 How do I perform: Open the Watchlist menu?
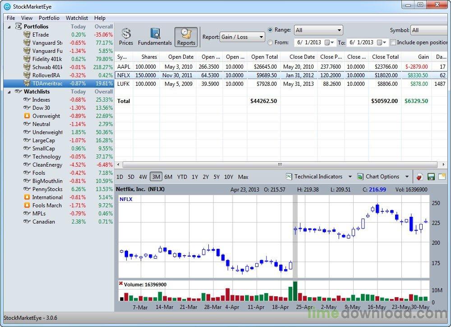coord(77,18)
